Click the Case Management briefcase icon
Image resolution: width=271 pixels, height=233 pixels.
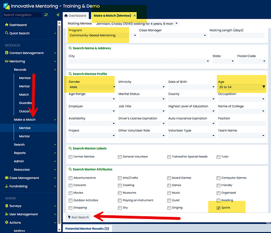[7, 178]
